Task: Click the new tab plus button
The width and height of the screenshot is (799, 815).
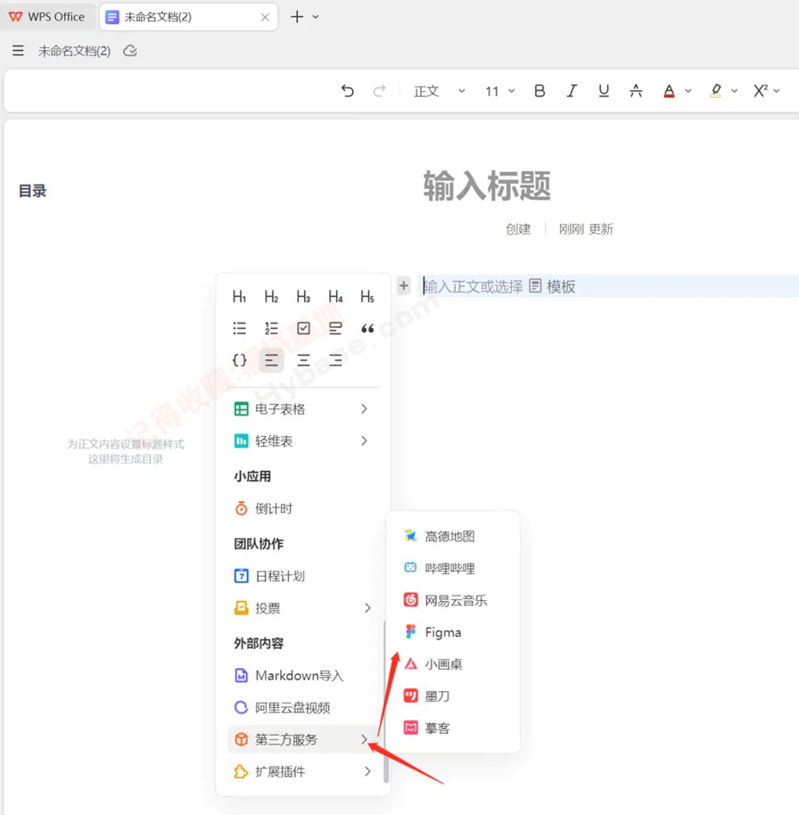Action: [297, 17]
